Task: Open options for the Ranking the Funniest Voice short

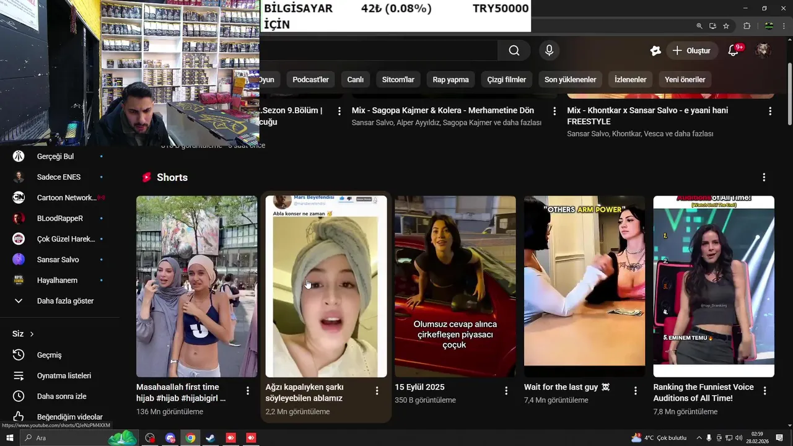Action: (x=765, y=391)
